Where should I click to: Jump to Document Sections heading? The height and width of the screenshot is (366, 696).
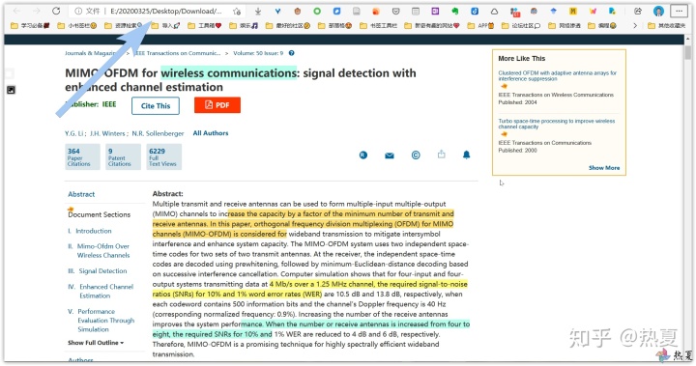[99, 214]
